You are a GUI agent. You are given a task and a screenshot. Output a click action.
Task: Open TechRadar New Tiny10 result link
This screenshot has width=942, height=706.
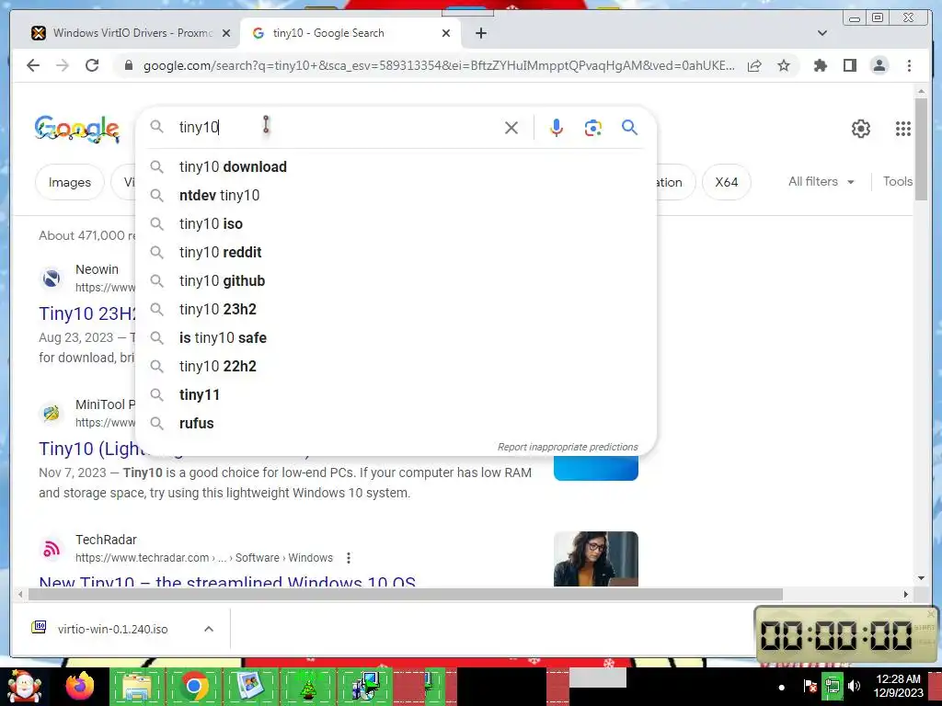coord(227,581)
